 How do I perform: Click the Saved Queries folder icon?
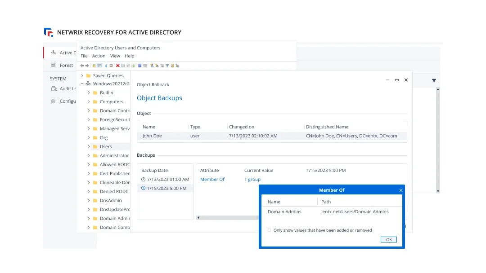[x=88, y=75]
